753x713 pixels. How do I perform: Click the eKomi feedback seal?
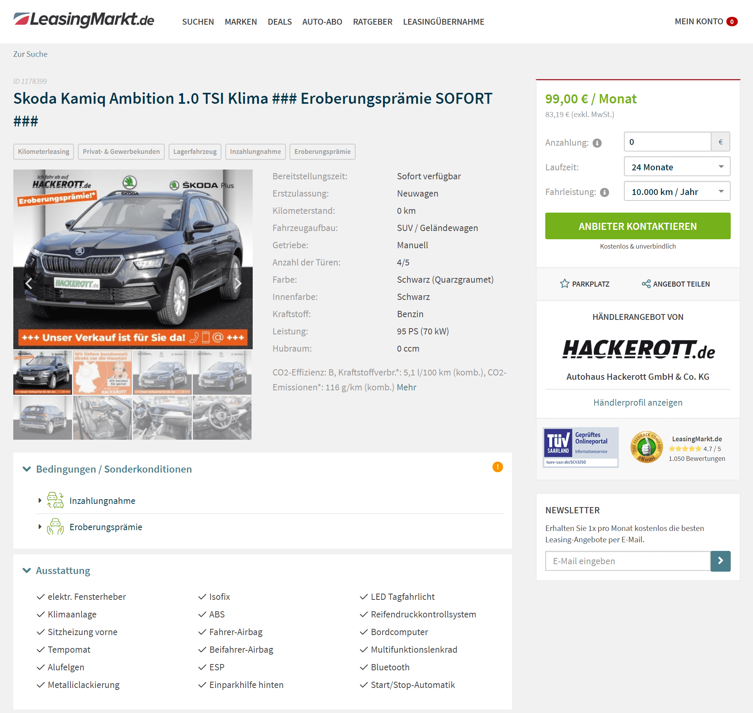pos(647,447)
